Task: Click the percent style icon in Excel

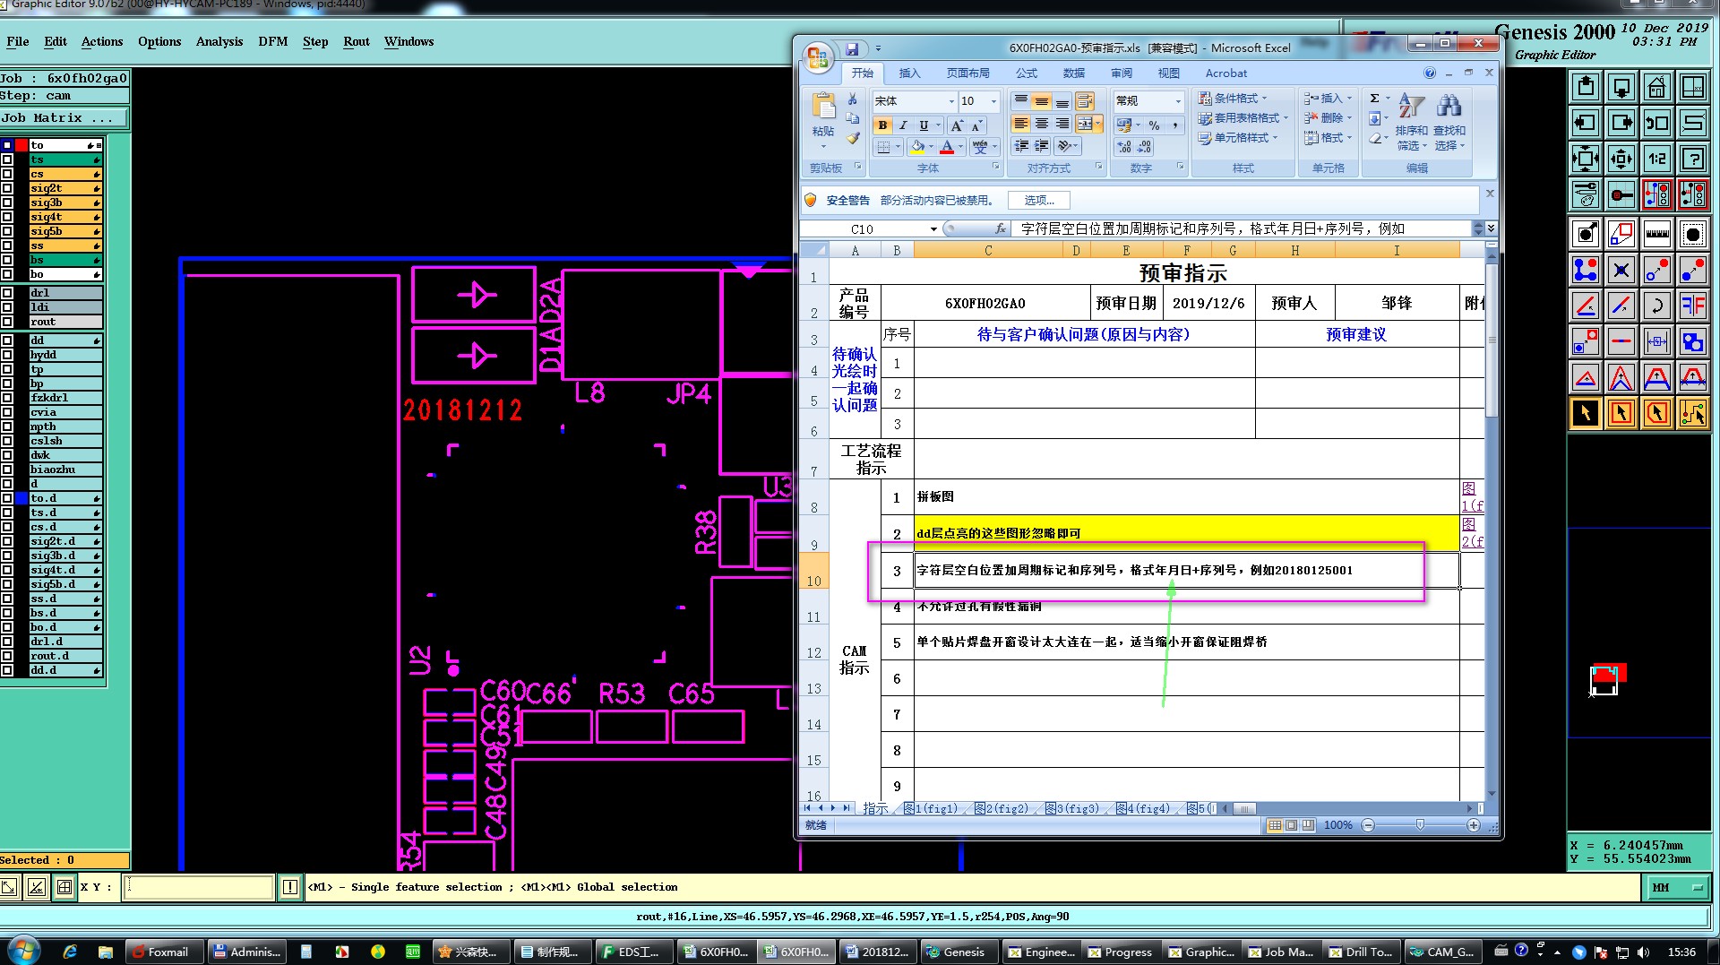Action: pyautogui.click(x=1154, y=125)
